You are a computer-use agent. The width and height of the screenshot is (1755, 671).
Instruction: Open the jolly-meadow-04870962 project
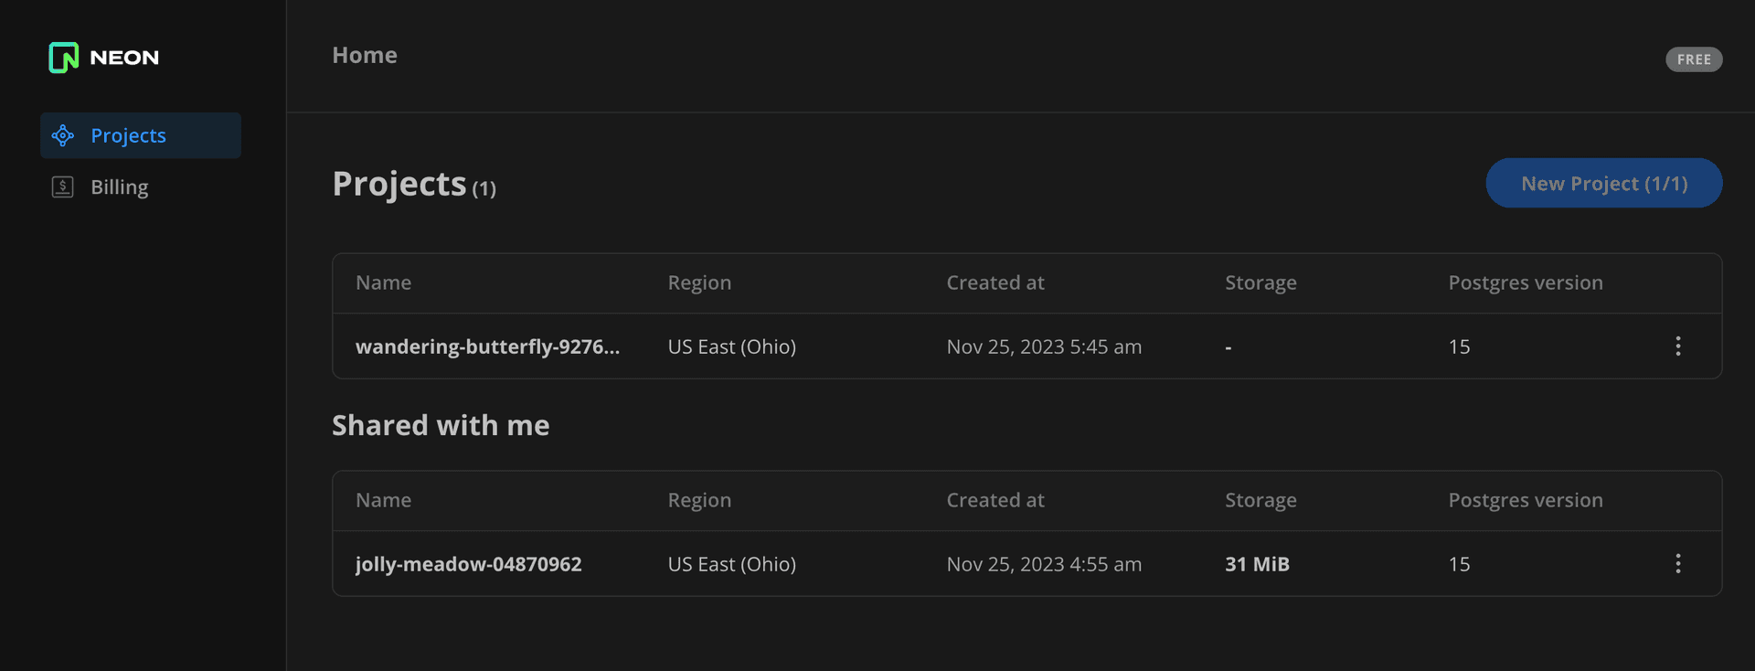468,565
